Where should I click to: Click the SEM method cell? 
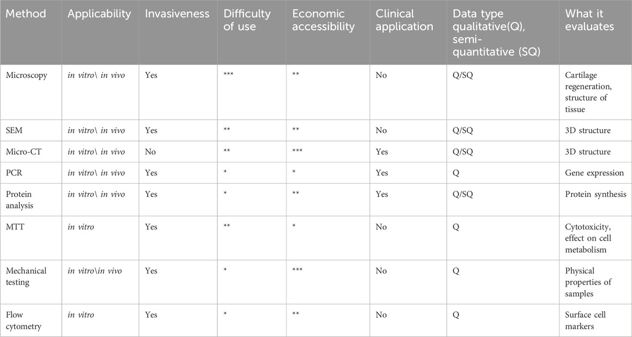point(14,131)
